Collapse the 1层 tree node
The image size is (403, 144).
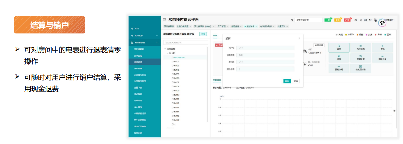point(167,53)
